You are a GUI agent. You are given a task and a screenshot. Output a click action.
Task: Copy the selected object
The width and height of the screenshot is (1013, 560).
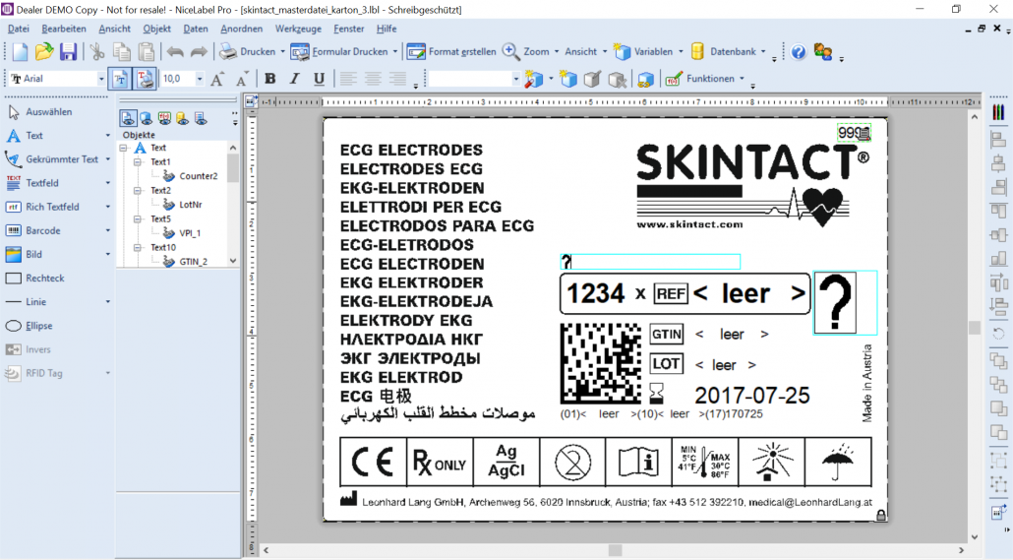click(x=121, y=52)
